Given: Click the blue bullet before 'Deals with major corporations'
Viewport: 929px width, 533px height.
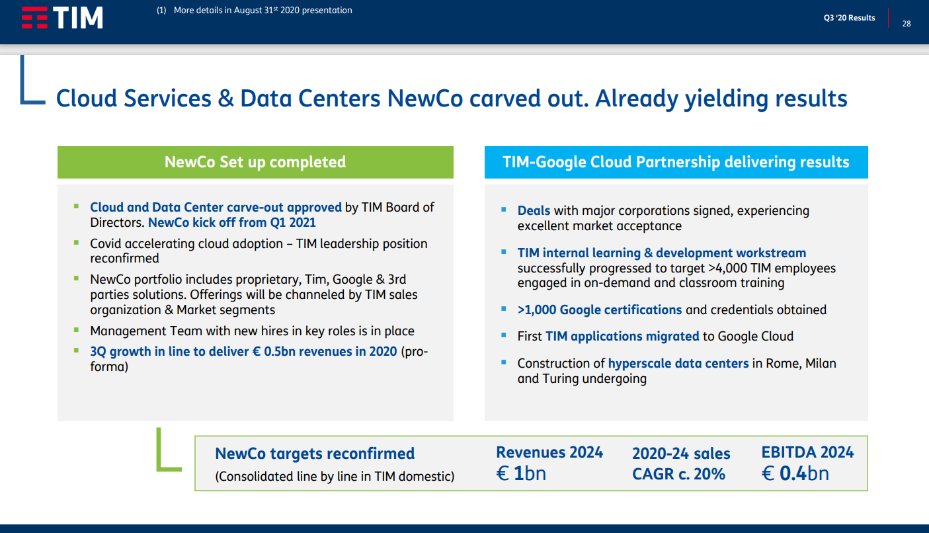Looking at the screenshot, I should coord(503,210).
